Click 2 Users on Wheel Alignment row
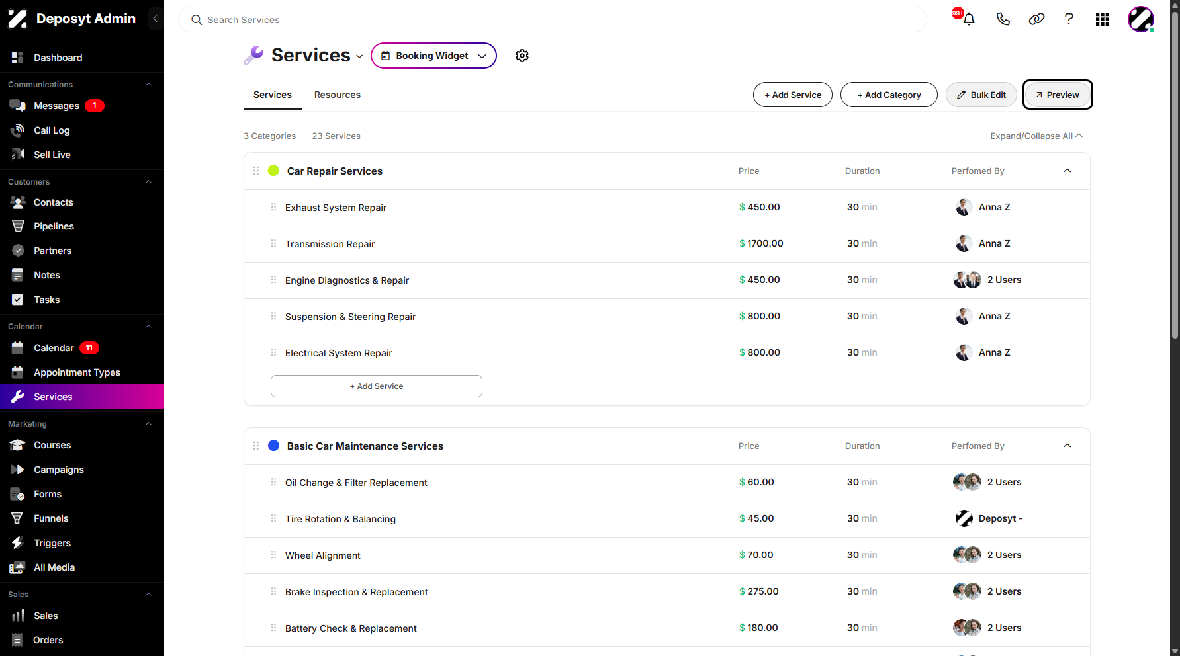The image size is (1180, 656). pos(1004,555)
